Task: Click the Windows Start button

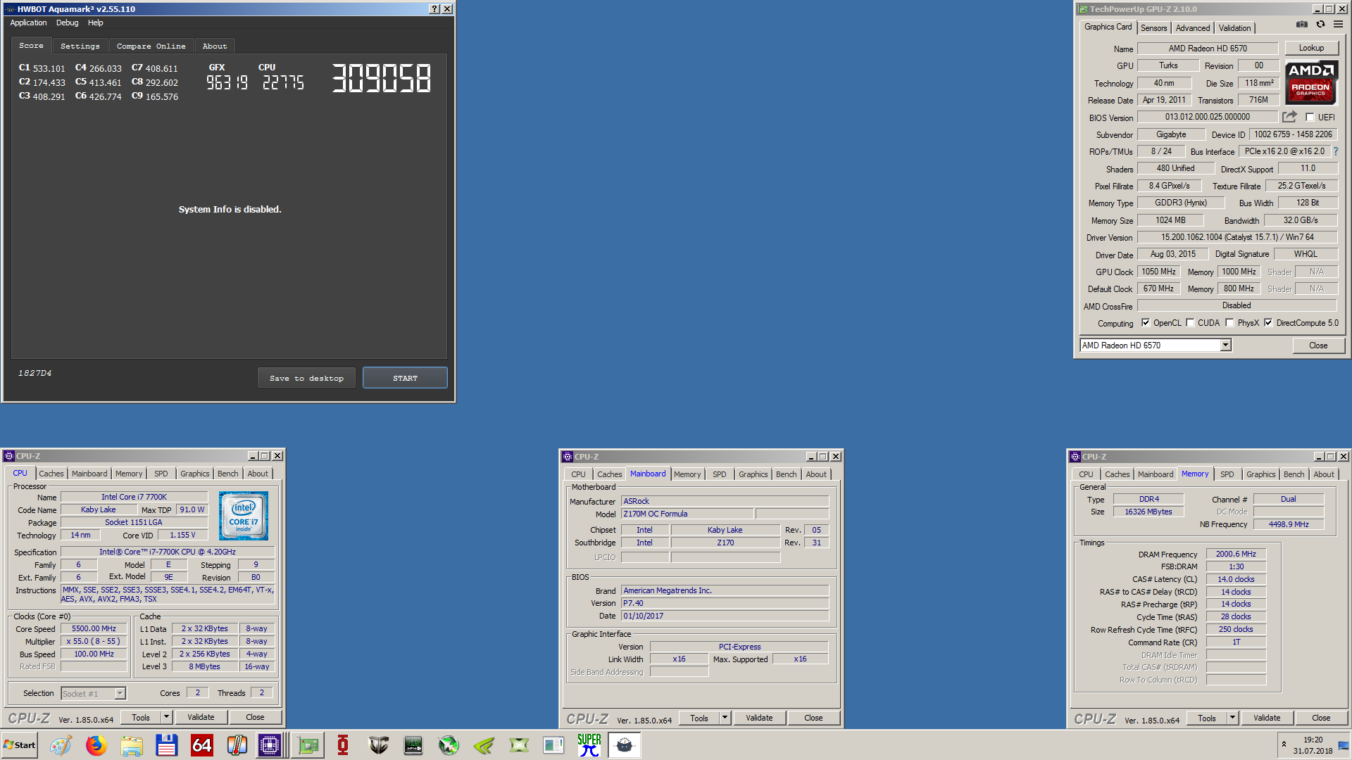Action: coord(20,745)
